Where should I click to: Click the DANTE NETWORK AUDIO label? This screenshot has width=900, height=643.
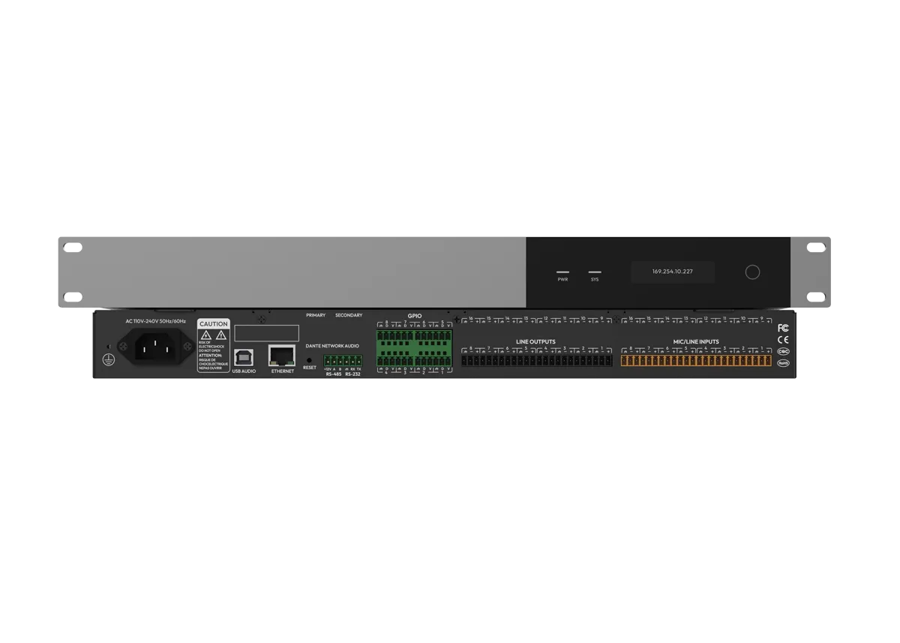332,346
